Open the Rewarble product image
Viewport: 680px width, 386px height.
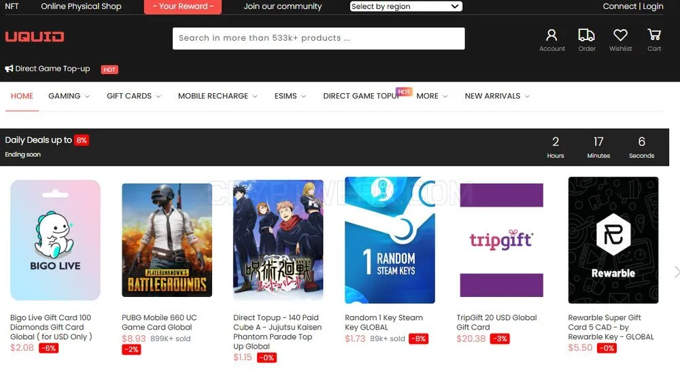click(613, 240)
